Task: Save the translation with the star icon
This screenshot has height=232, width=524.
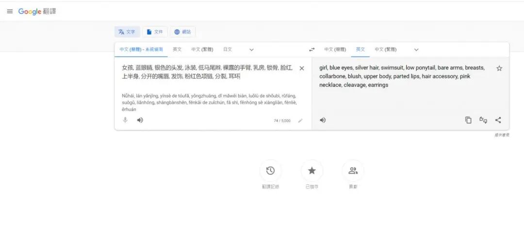Action: 499,68
